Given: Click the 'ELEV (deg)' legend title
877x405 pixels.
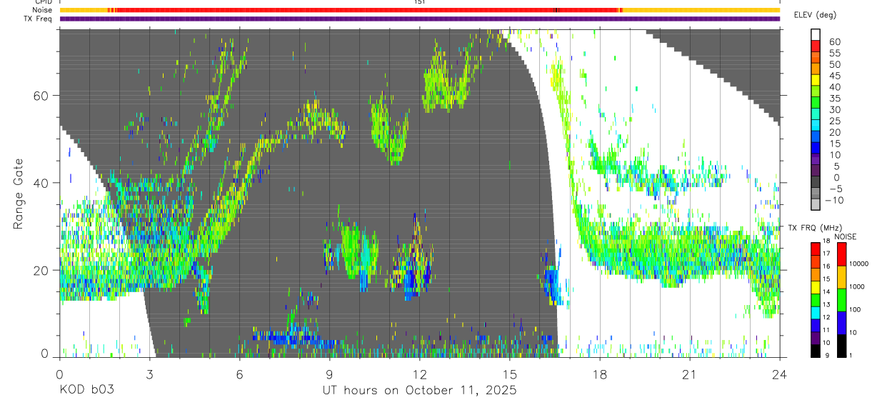Looking at the screenshot, I should tap(816, 14).
